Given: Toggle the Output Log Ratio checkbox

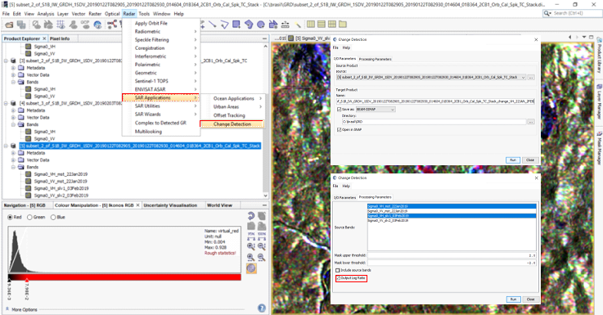Looking at the screenshot, I should click(339, 278).
